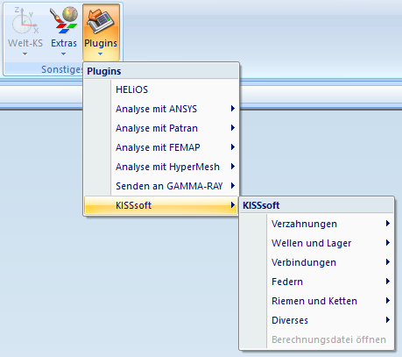
Task: Click the Plugins ribbon icon
Action: pyautogui.click(x=101, y=20)
